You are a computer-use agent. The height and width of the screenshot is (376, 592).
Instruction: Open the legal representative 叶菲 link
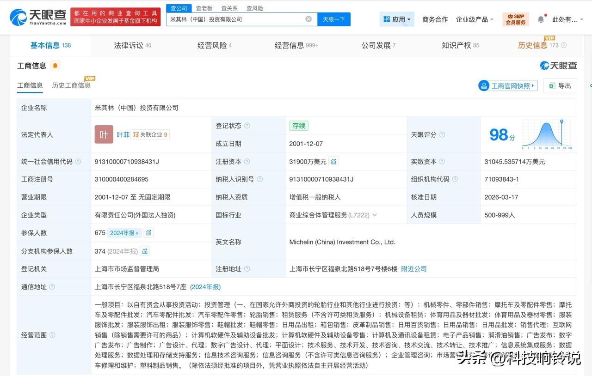point(123,134)
